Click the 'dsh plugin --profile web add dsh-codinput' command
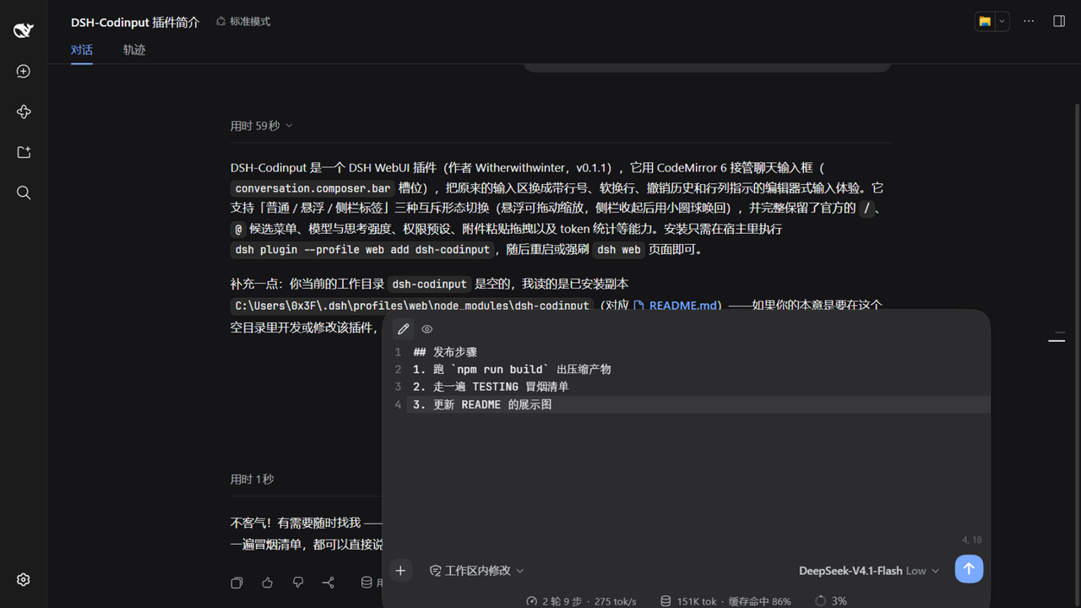The width and height of the screenshot is (1081, 608). pyautogui.click(x=362, y=250)
